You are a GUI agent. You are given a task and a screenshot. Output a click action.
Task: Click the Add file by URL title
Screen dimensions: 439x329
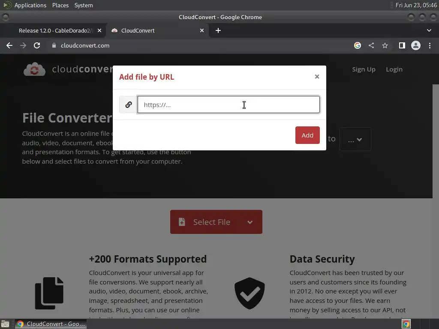(147, 77)
